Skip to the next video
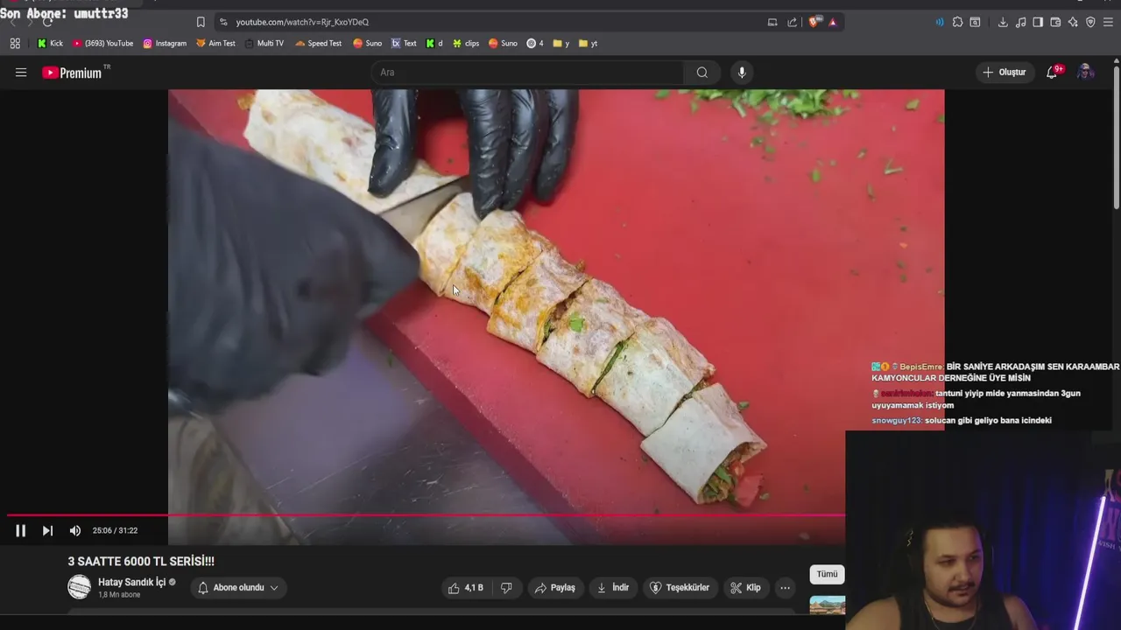The height and width of the screenshot is (630, 1121). [x=47, y=530]
